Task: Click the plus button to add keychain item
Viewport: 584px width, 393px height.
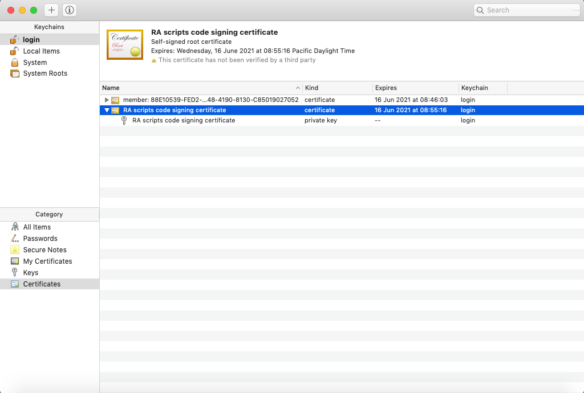Action: [51, 10]
